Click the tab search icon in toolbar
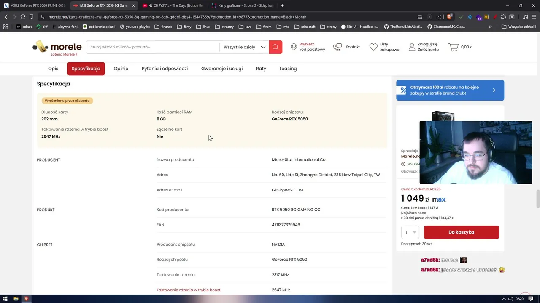540x303 pixels. pos(512,17)
